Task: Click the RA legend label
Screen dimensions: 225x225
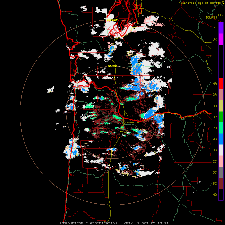Action: click(215, 128)
